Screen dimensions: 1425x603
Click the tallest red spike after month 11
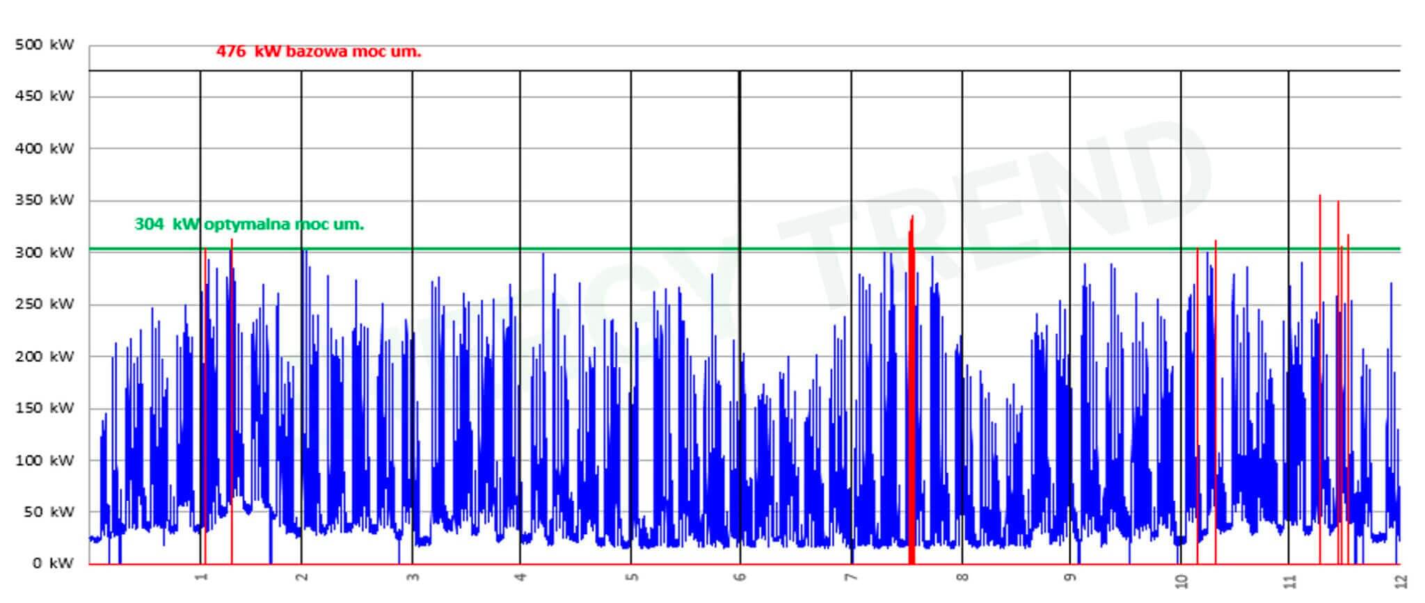tap(1320, 348)
